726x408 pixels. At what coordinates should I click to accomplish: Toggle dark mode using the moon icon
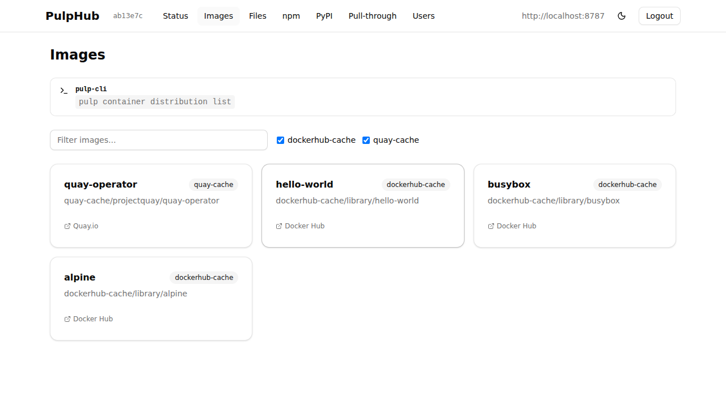(x=622, y=16)
